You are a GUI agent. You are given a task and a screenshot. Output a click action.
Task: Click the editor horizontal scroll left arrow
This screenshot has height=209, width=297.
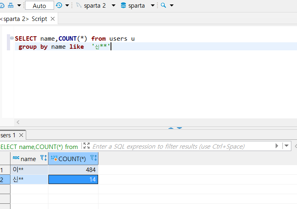click(x=18, y=122)
